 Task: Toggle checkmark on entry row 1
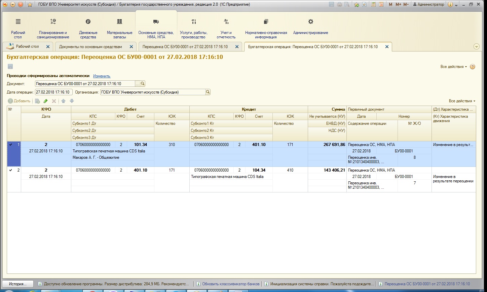tap(10, 145)
